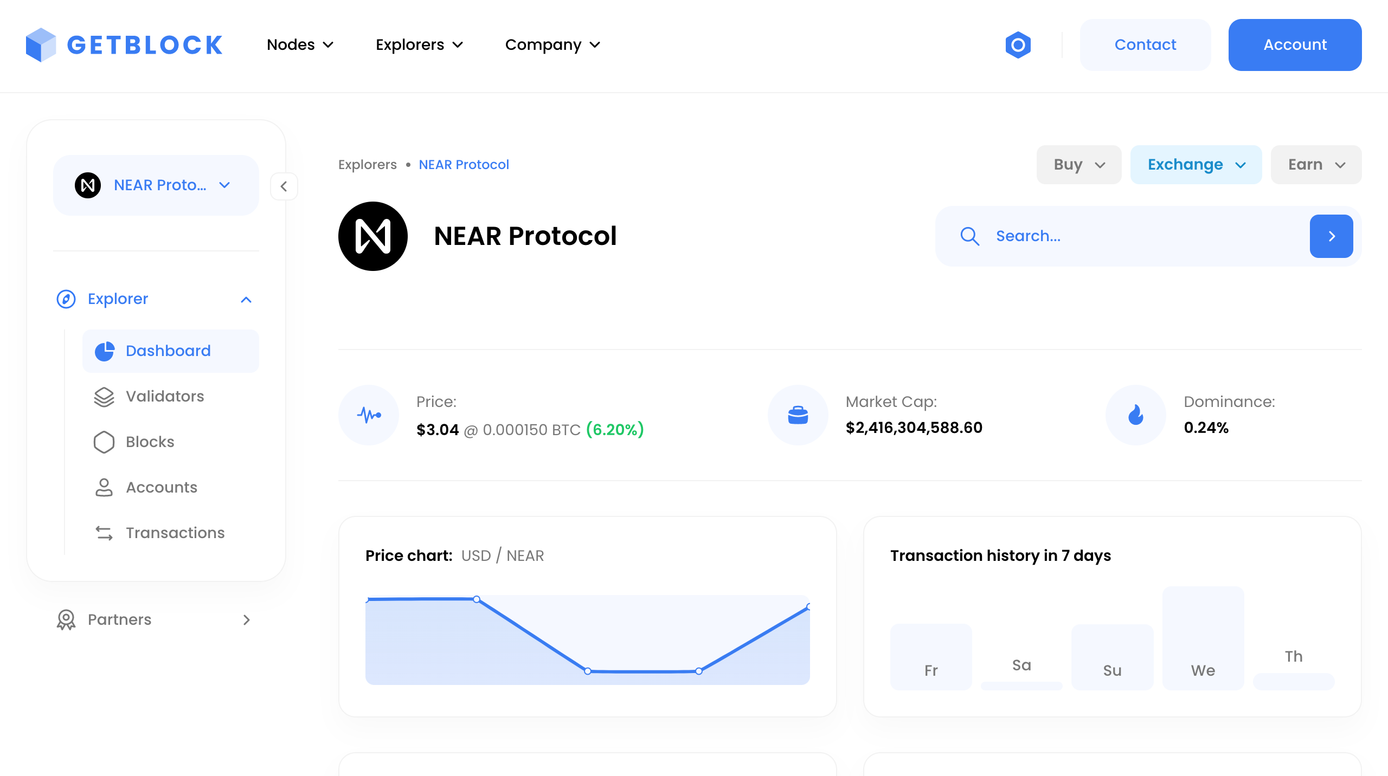Submit search with blue arrow button
1388x776 pixels.
point(1331,236)
